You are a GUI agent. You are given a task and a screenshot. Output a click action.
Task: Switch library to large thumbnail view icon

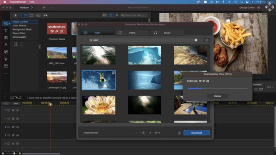pyautogui.click(x=111, y=15)
